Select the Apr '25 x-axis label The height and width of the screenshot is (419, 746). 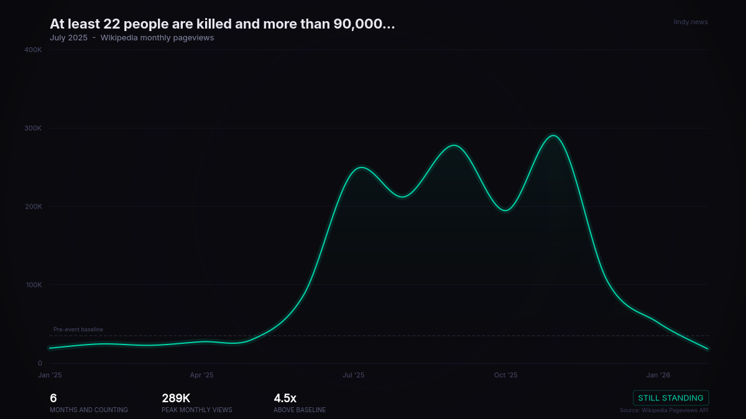click(201, 375)
